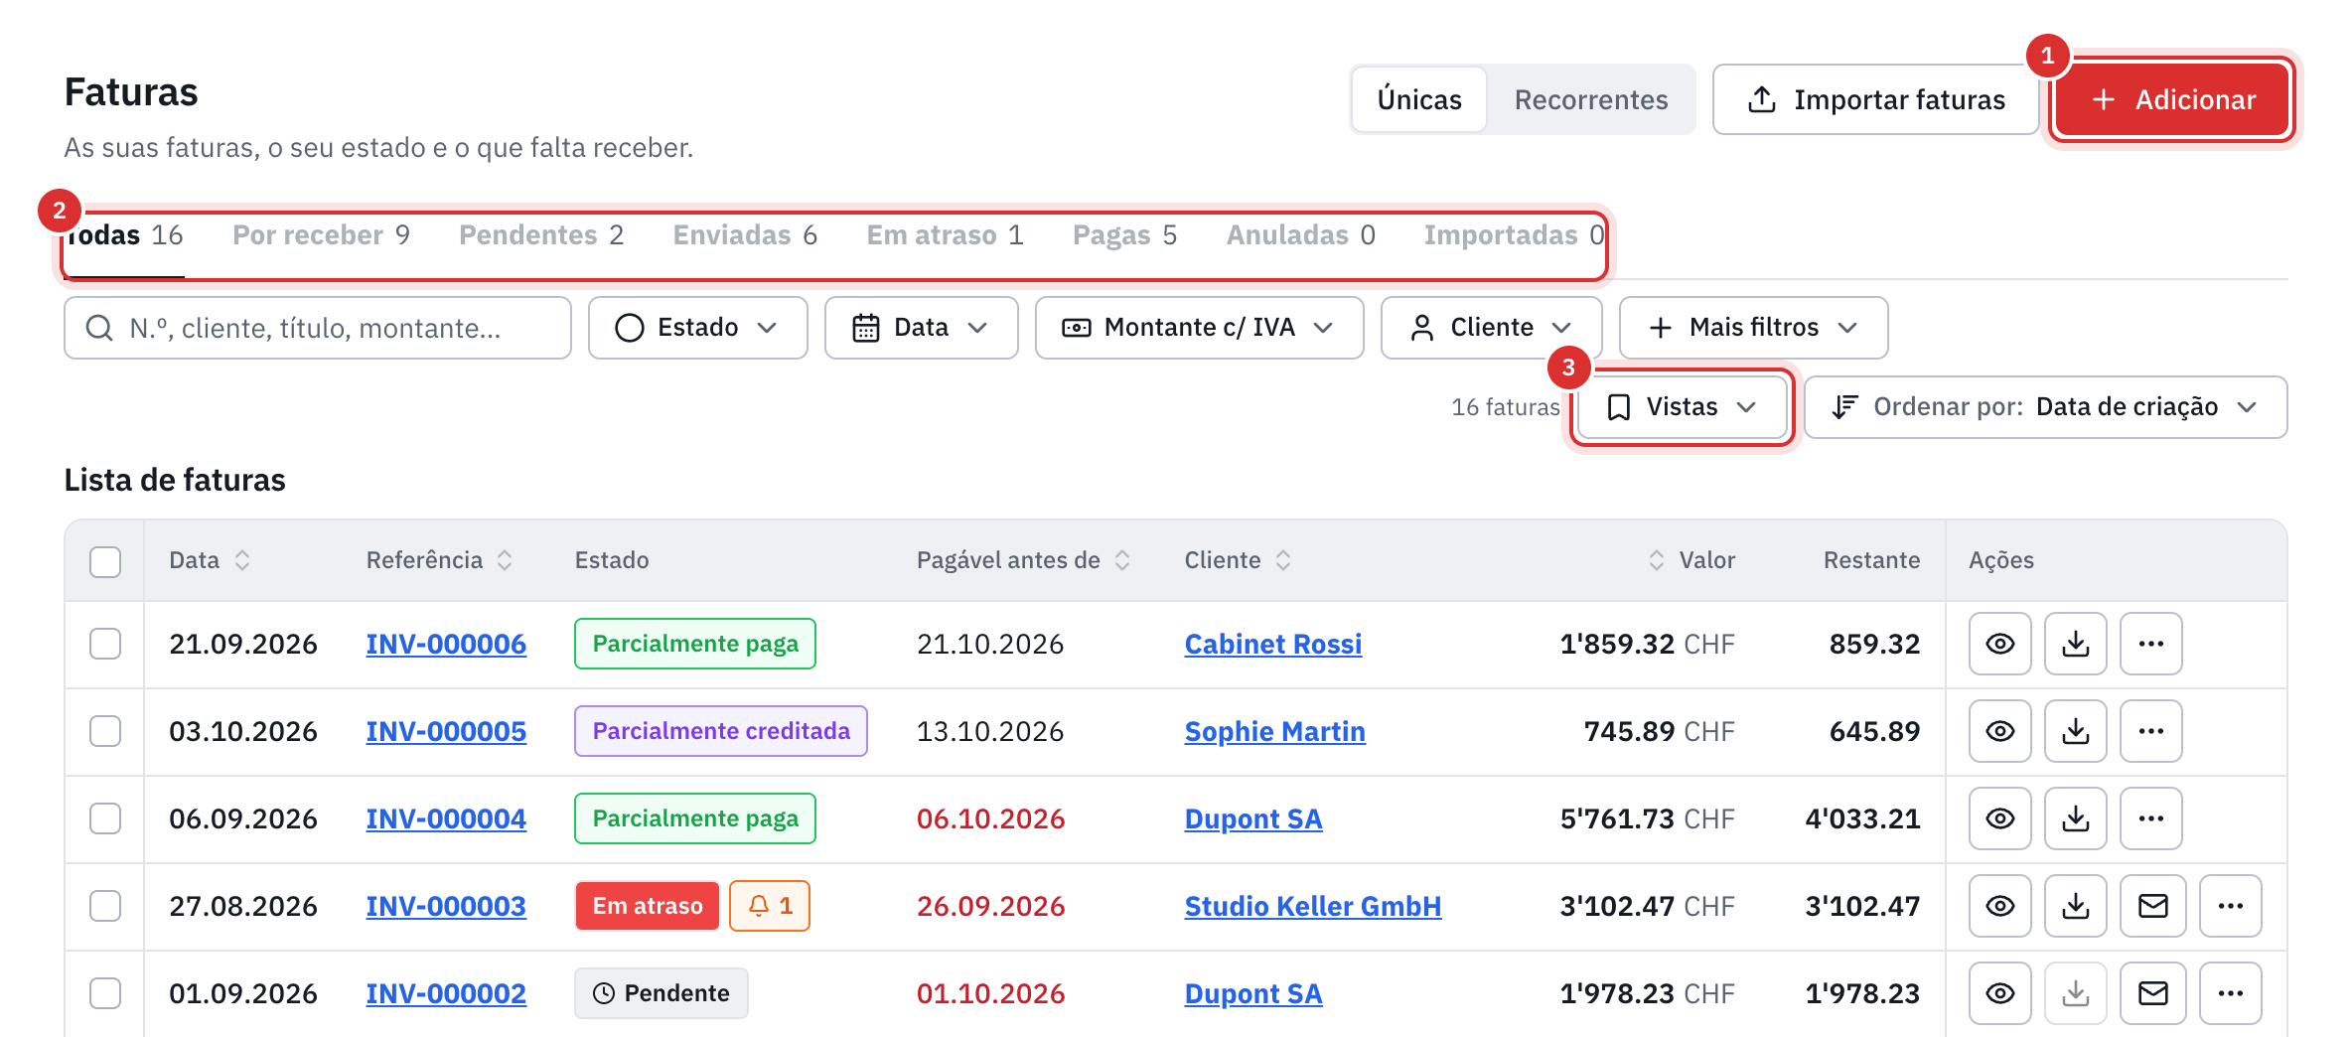This screenshot has width=2352, height=1037.
Task: Select the row checkbox for INV-000005
Action: pos(105,731)
